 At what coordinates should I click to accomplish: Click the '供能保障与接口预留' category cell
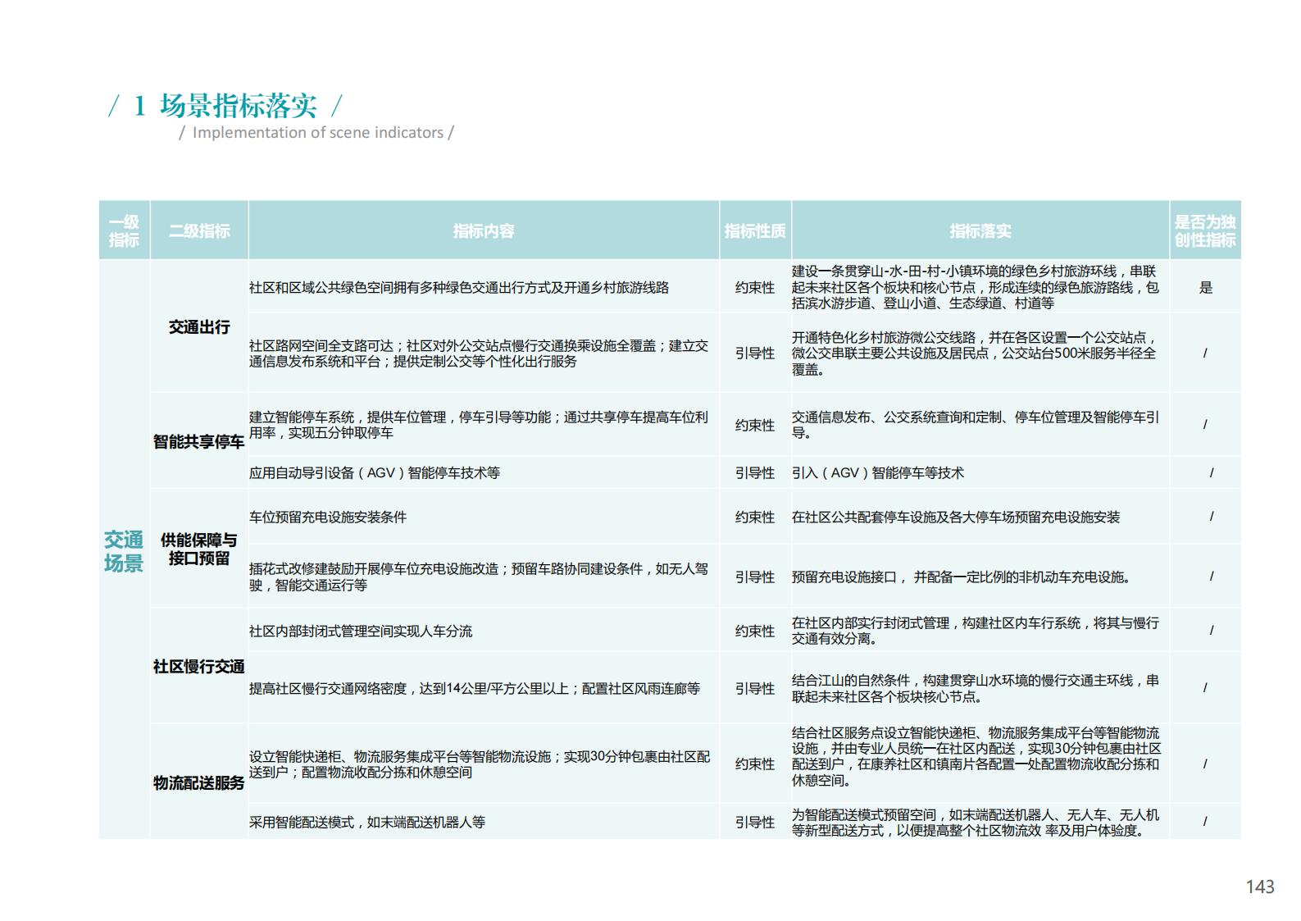(199, 549)
